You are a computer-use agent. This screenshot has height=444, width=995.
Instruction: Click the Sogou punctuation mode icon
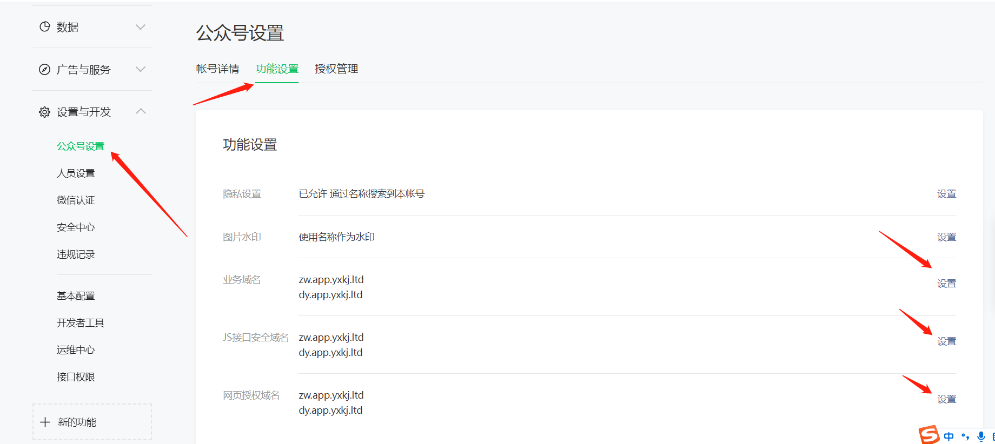coord(965,436)
